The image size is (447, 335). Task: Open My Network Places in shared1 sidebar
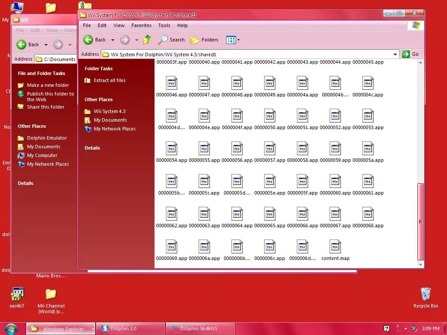point(115,129)
